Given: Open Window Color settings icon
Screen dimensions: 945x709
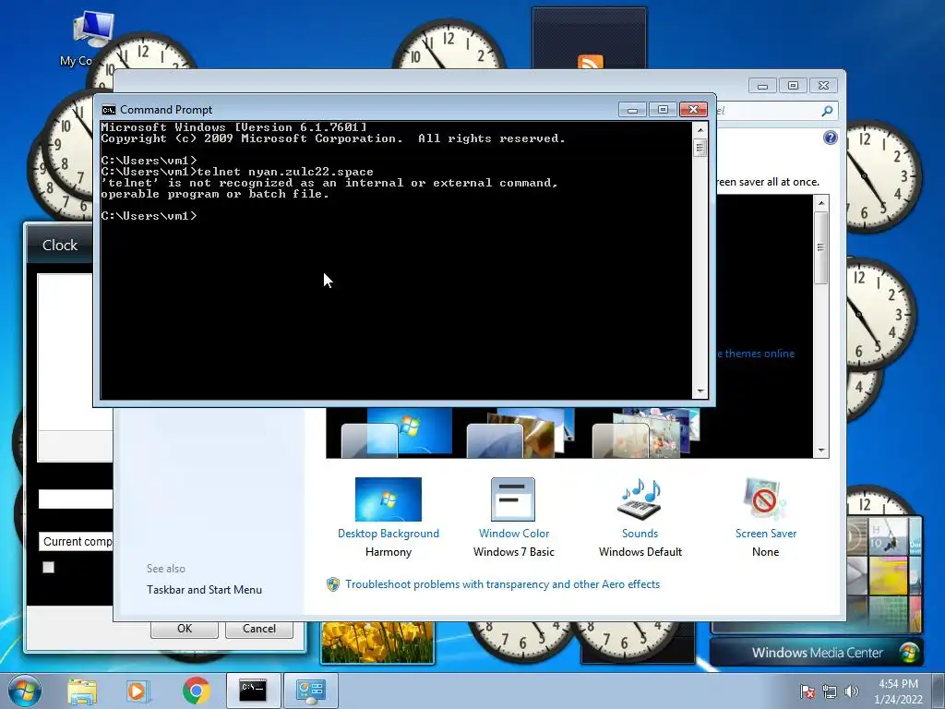Looking at the screenshot, I should click(x=513, y=499).
